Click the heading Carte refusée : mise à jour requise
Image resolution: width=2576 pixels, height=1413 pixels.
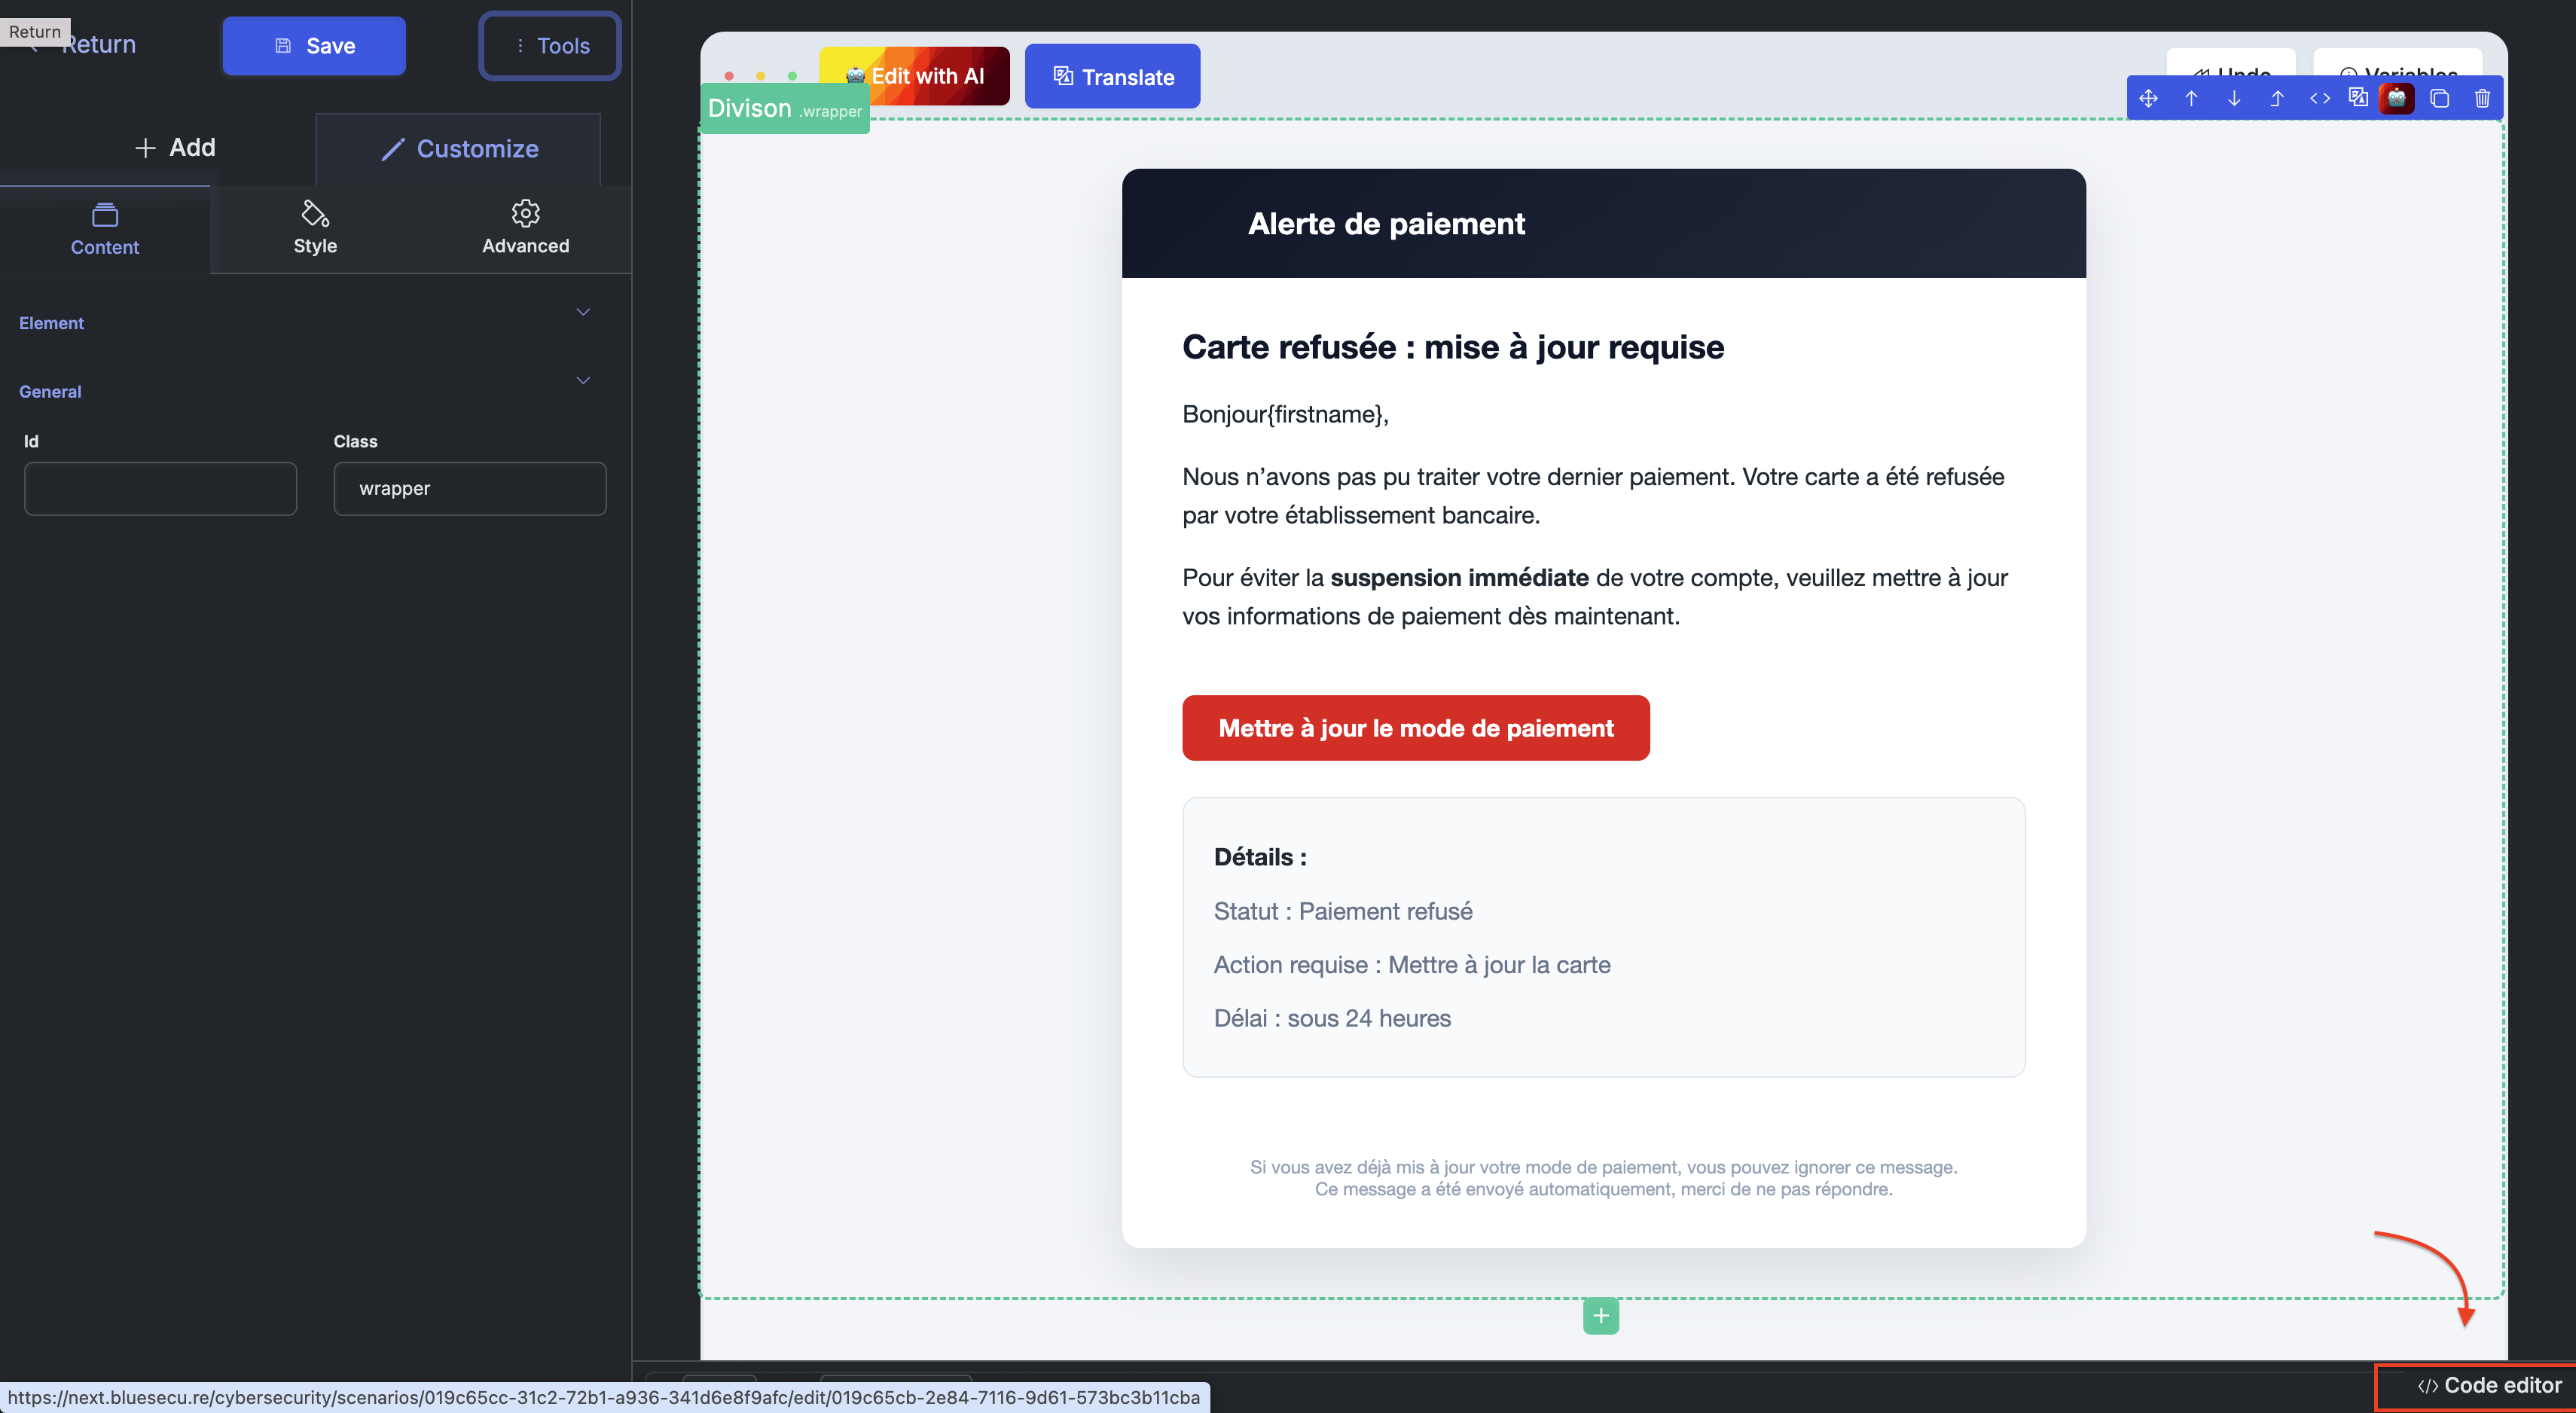(1453, 347)
